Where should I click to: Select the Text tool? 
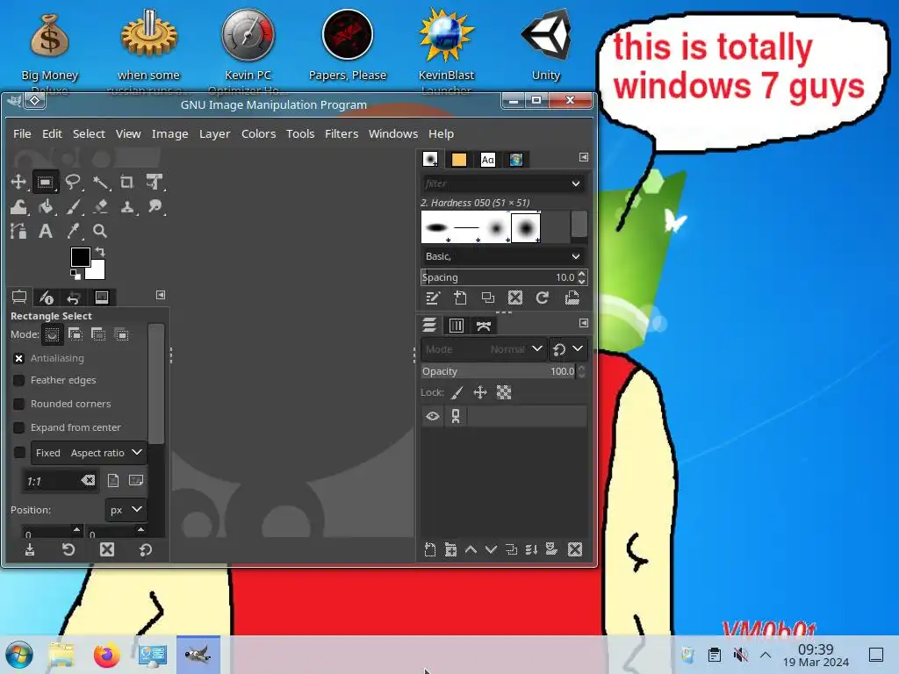pos(46,231)
